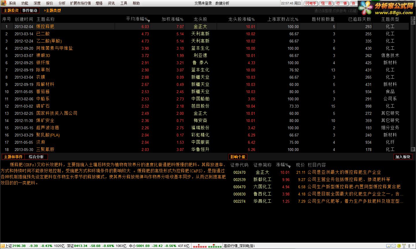Sort by 已追踪天数 column header
Screen dimensions: 416x249
tap(360, 19)
